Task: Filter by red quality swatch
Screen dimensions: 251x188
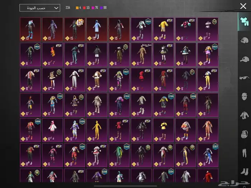Action: pyautogui.click(x=85, y=8)
